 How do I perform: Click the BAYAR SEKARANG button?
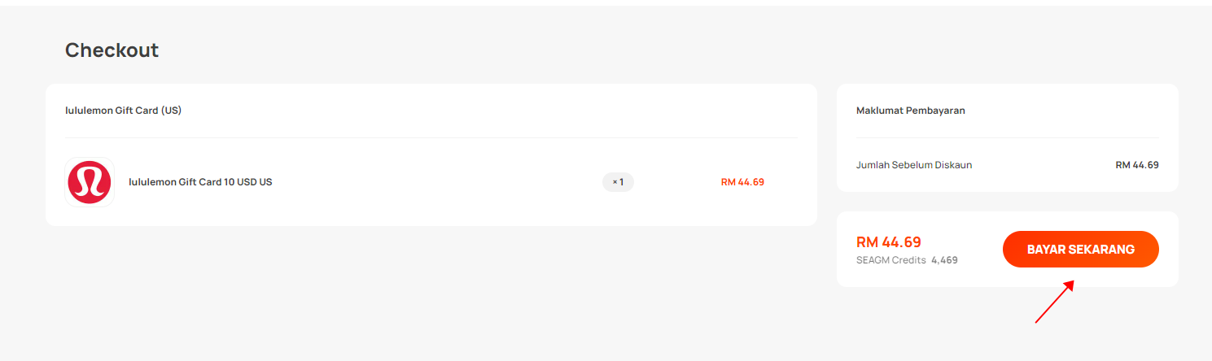(x=1080, y=250)
